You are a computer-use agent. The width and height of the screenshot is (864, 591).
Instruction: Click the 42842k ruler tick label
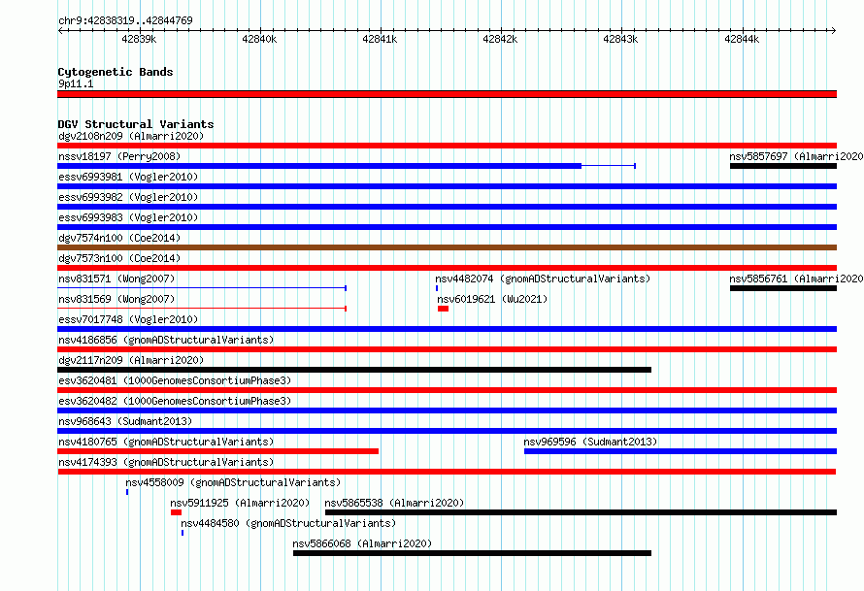[x=500, y=39]
